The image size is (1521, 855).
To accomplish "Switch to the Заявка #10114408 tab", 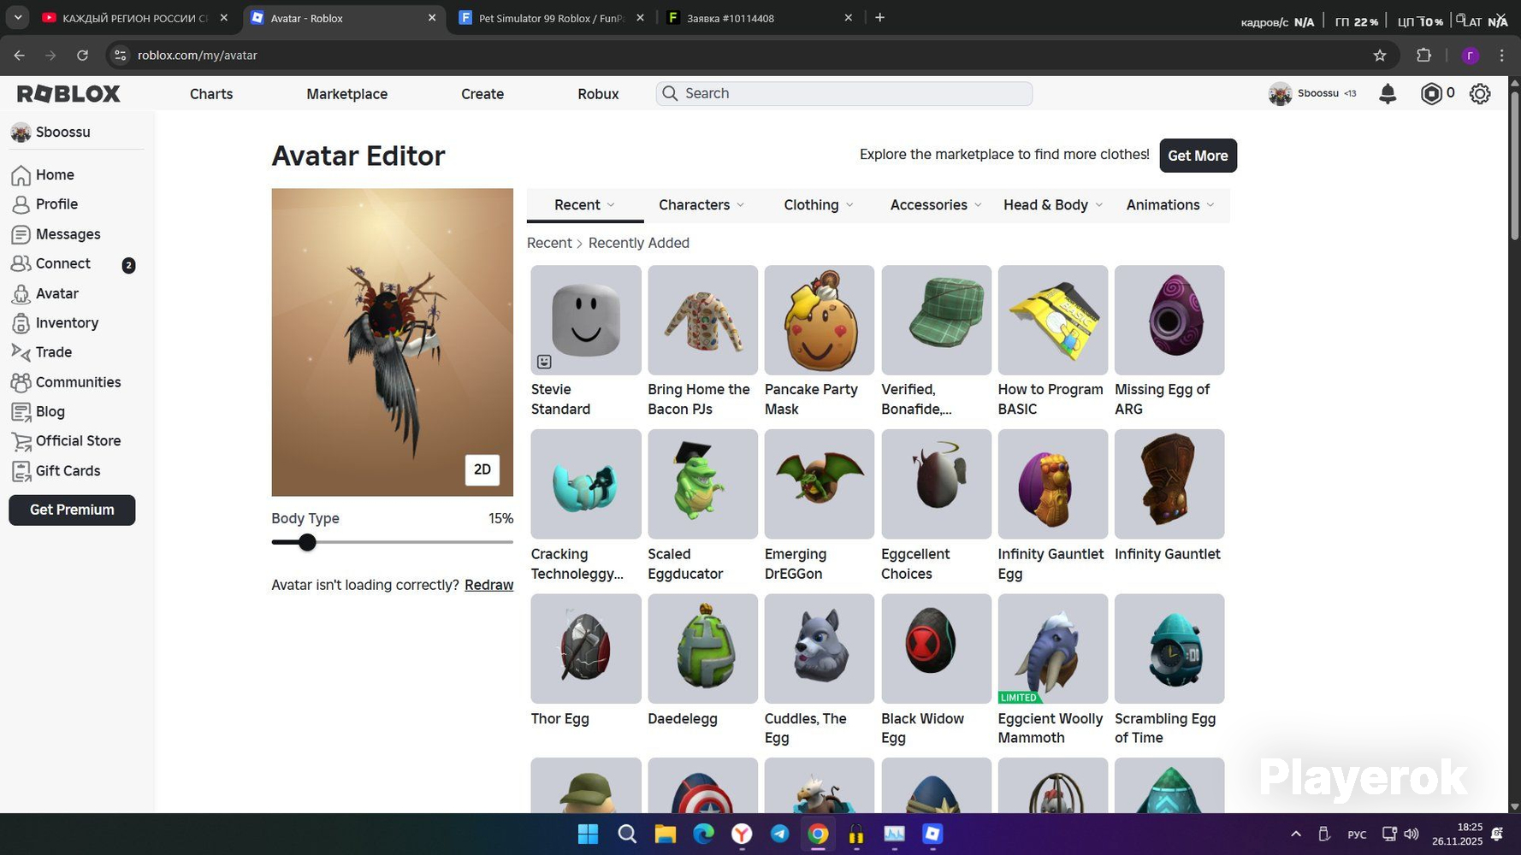I will (x=760, y=18).
